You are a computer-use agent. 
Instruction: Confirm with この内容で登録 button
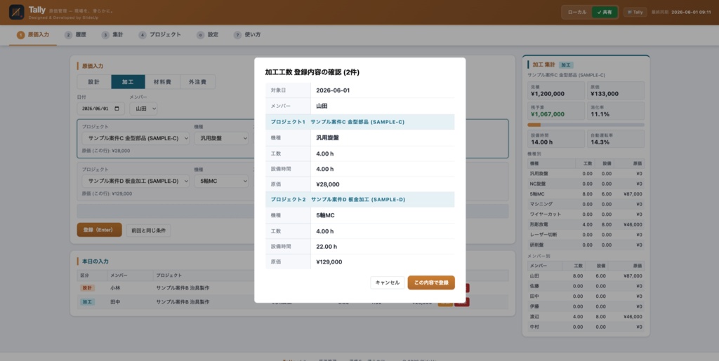coord(431,282)
